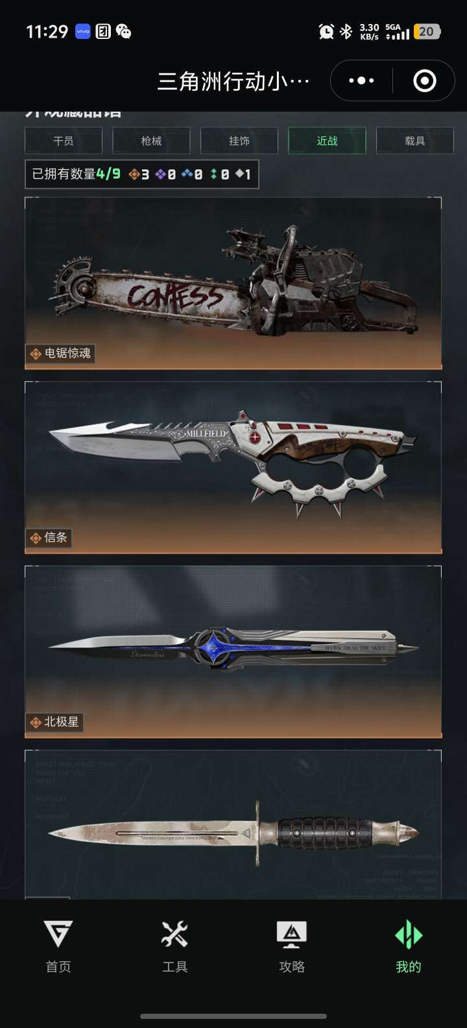Switch to the 干员 tab
The image size is (467, 1028).
click(64, 141)
